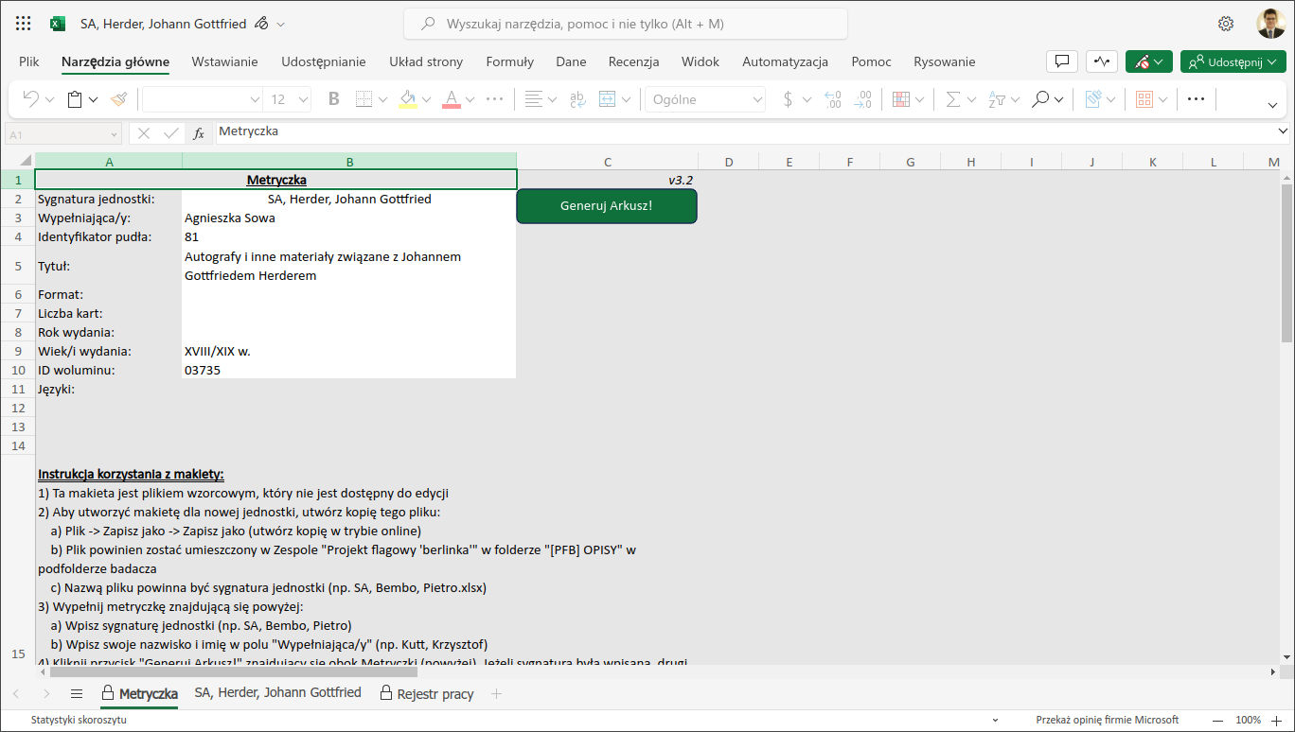Open the font size dropdown
Image resolution: width=1295 pixels, height=732 pixels.
tap(303, 99)
